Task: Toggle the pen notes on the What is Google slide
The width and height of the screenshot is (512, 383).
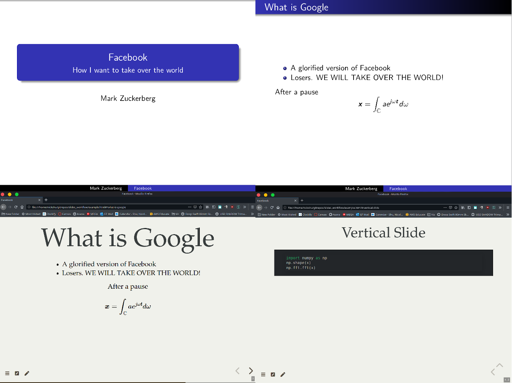Action: click(27, 373)
